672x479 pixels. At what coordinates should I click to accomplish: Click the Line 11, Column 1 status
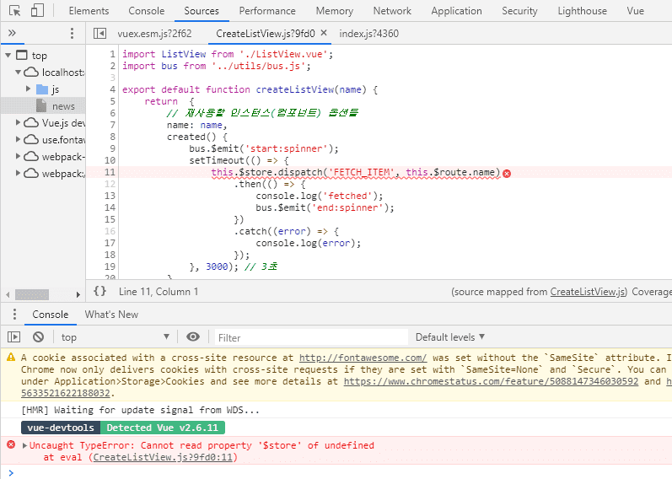tap(159, 292)
